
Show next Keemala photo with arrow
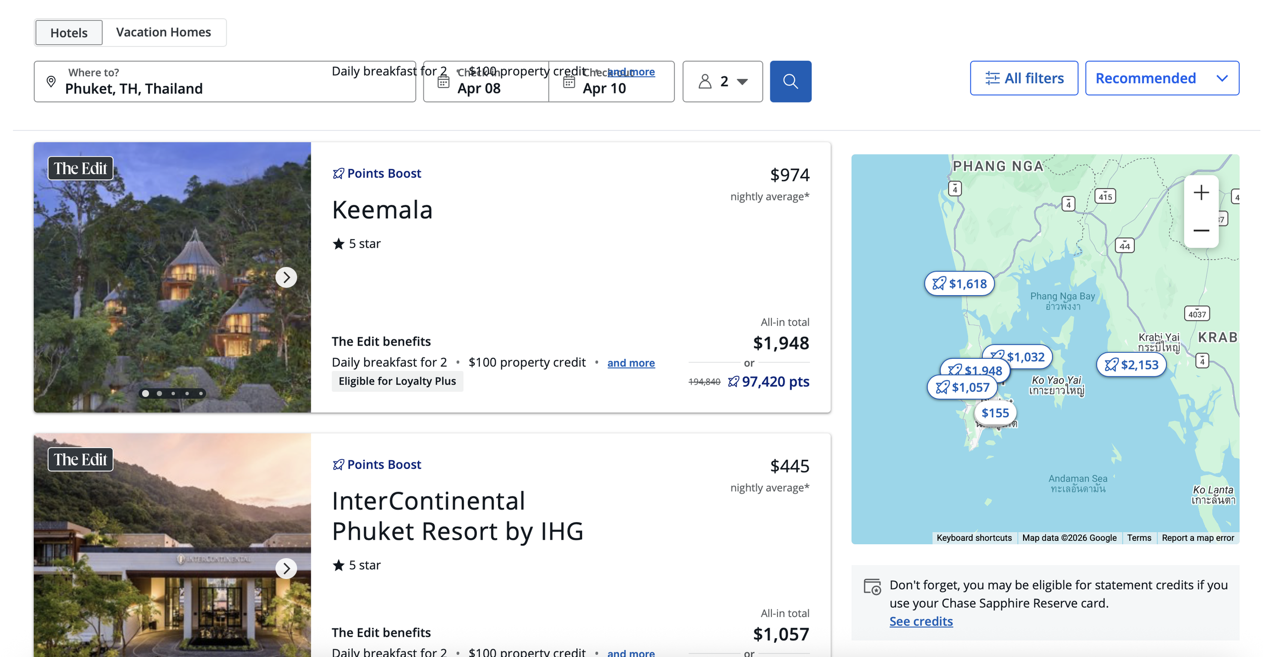point(286,277)
